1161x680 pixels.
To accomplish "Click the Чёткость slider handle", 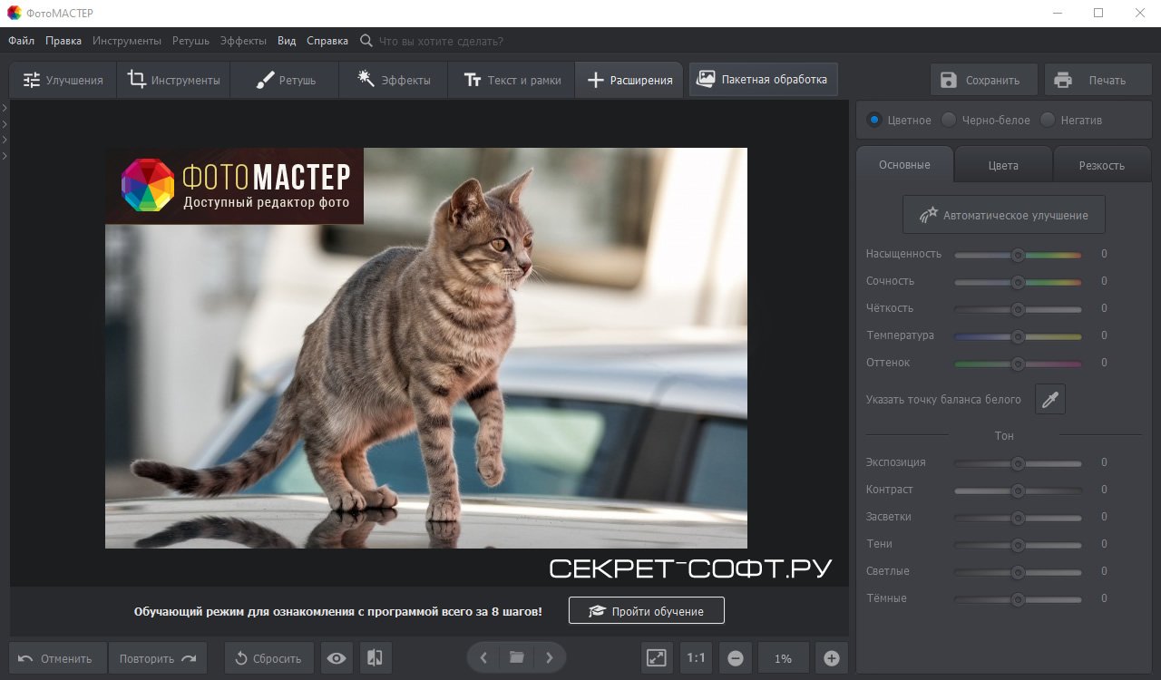I will click(x=1018, y=309).
